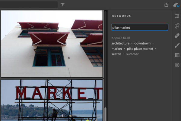The width and height of the screenshot is (181, 121).
Task: Select the architecture keyword
Action: click(x=120, y=43)
